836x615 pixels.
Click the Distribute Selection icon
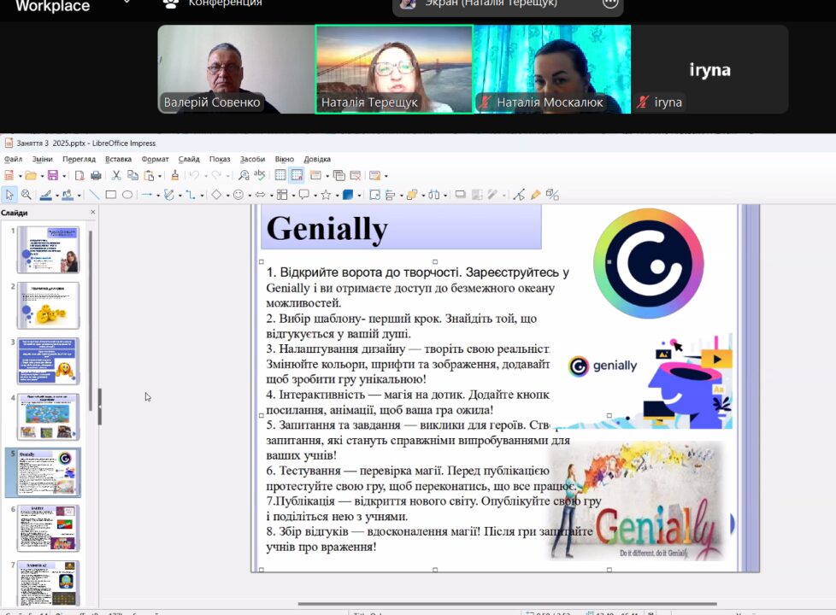[434, 195]
